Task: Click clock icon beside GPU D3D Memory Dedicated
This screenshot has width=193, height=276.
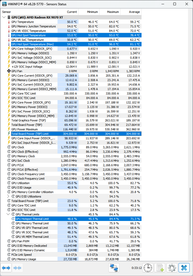Action: coord(9,245)
